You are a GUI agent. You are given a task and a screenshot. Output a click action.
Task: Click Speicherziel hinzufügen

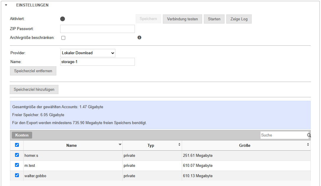pyautogui.click(x=34, y=90)
